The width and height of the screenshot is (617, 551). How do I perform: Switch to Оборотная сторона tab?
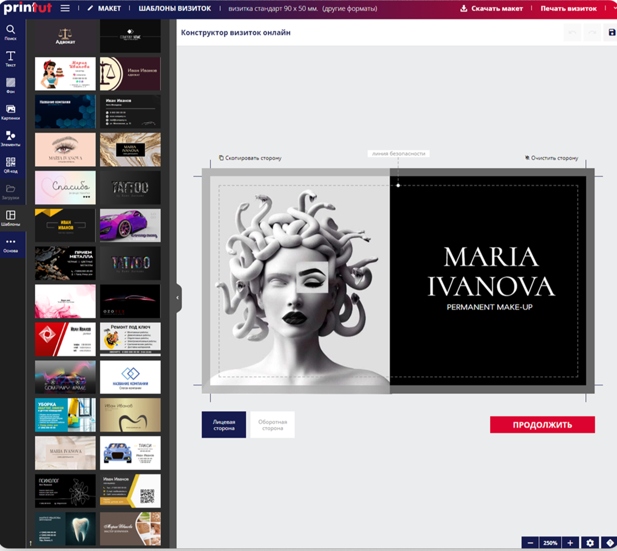(x=273, y=425)
